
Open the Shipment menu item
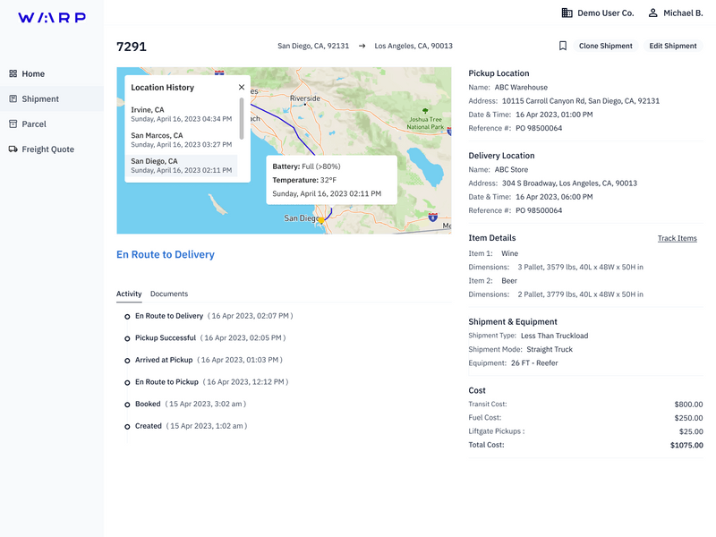pyautogui.click(x=40, y=99)
